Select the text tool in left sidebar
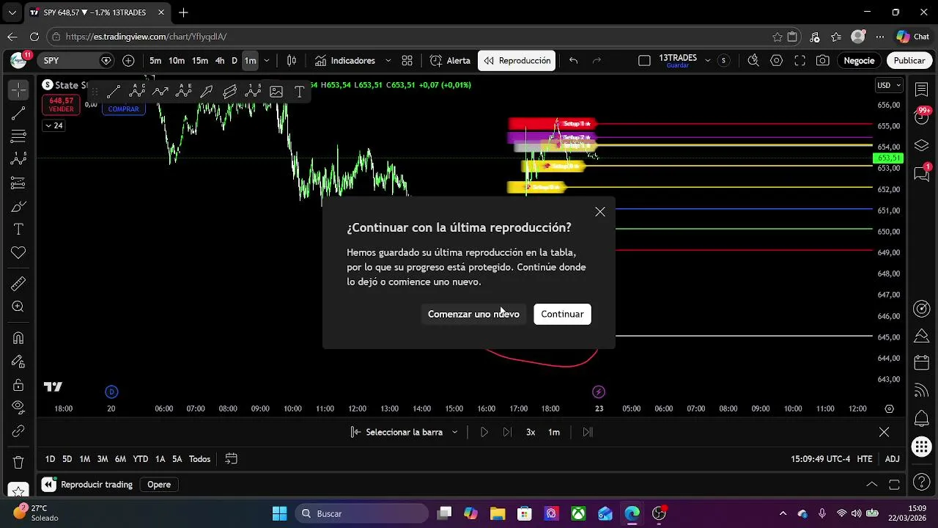This screenshot has height=528, width=938. [x=18, y=230]
